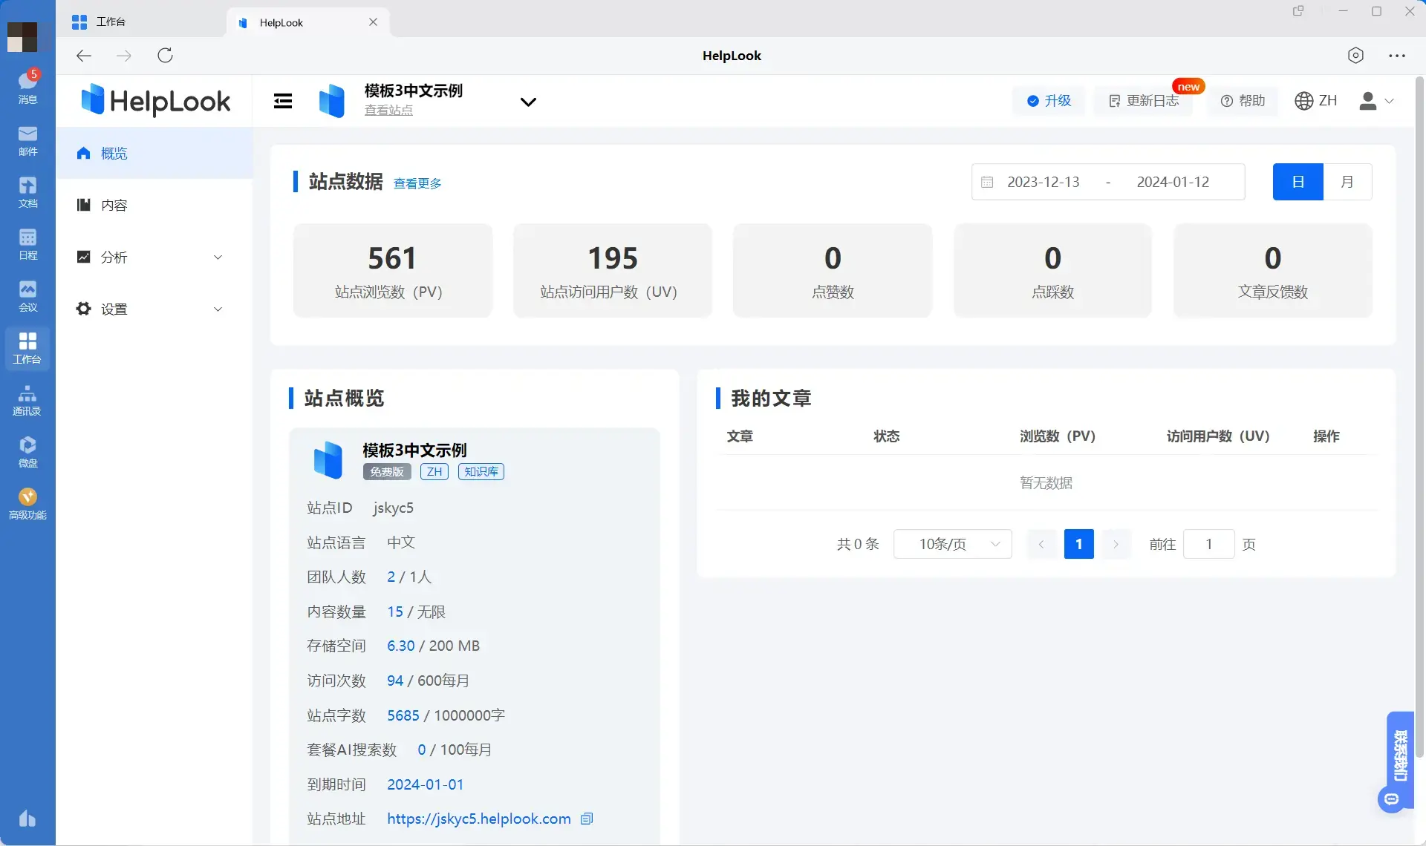Open the 查看更多 link
This screenshot has width=1426, height=846.
[417, 183]
